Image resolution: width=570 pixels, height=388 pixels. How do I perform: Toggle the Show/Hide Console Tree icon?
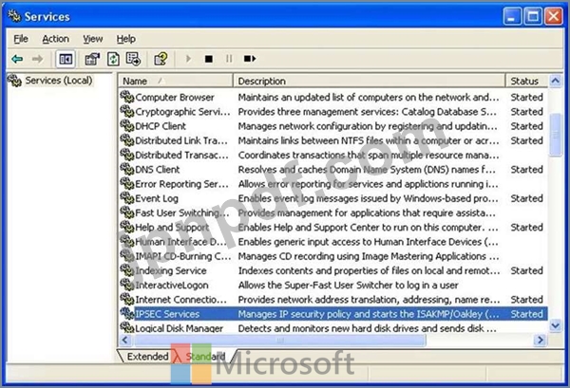pos(66,59)
